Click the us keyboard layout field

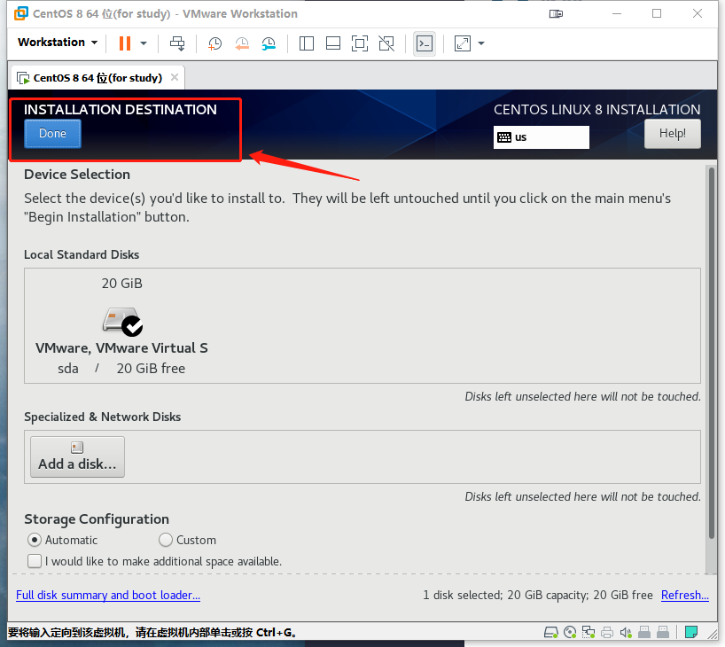542,137
